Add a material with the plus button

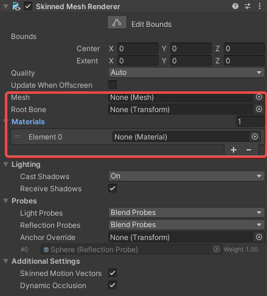tap(234, 150)
